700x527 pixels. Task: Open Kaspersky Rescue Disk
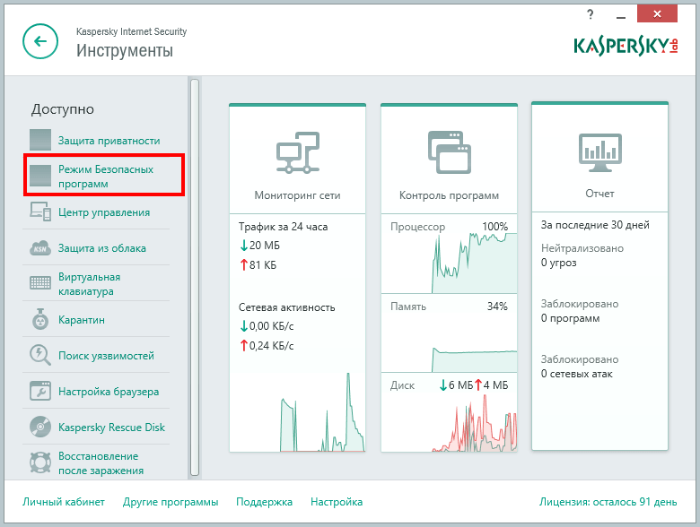tap(111, 428)
